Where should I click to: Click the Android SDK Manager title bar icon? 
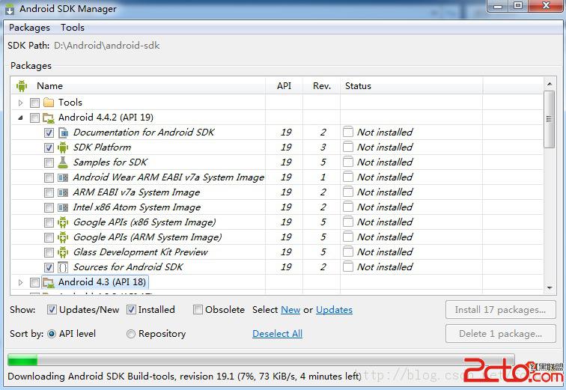tap(10, 9)
